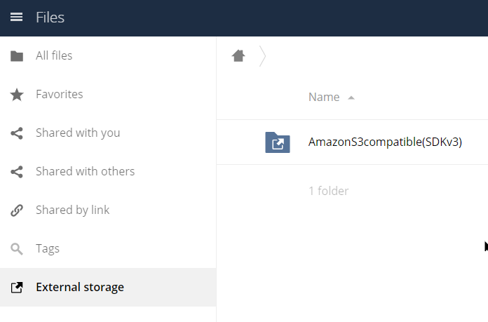Image resolution: width=488 pixels, height=322 pixels.
Task: Open Shared by link view
Action: pos(108,210)
